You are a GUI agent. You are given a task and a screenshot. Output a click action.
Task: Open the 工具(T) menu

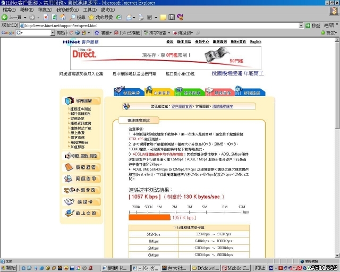(90, 10)
